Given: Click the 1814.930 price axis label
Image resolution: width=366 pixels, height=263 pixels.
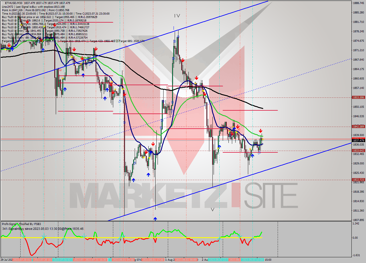Looking at the screenshot, I should (x=358, y=201).
